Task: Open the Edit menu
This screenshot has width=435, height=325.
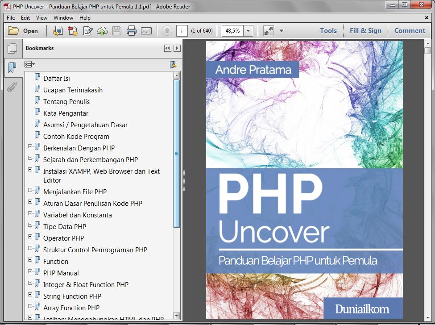Action: (25, 18)
